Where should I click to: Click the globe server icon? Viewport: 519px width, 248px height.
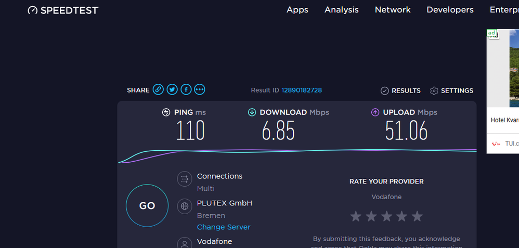(184, 206)
